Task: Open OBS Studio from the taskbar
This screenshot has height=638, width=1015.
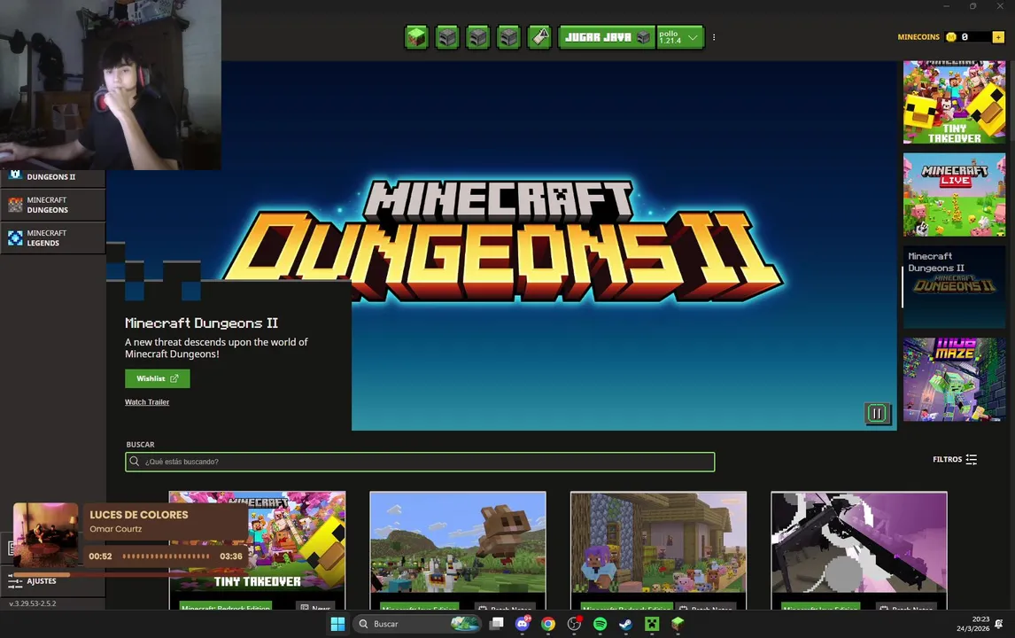Action: pos(574,624)
